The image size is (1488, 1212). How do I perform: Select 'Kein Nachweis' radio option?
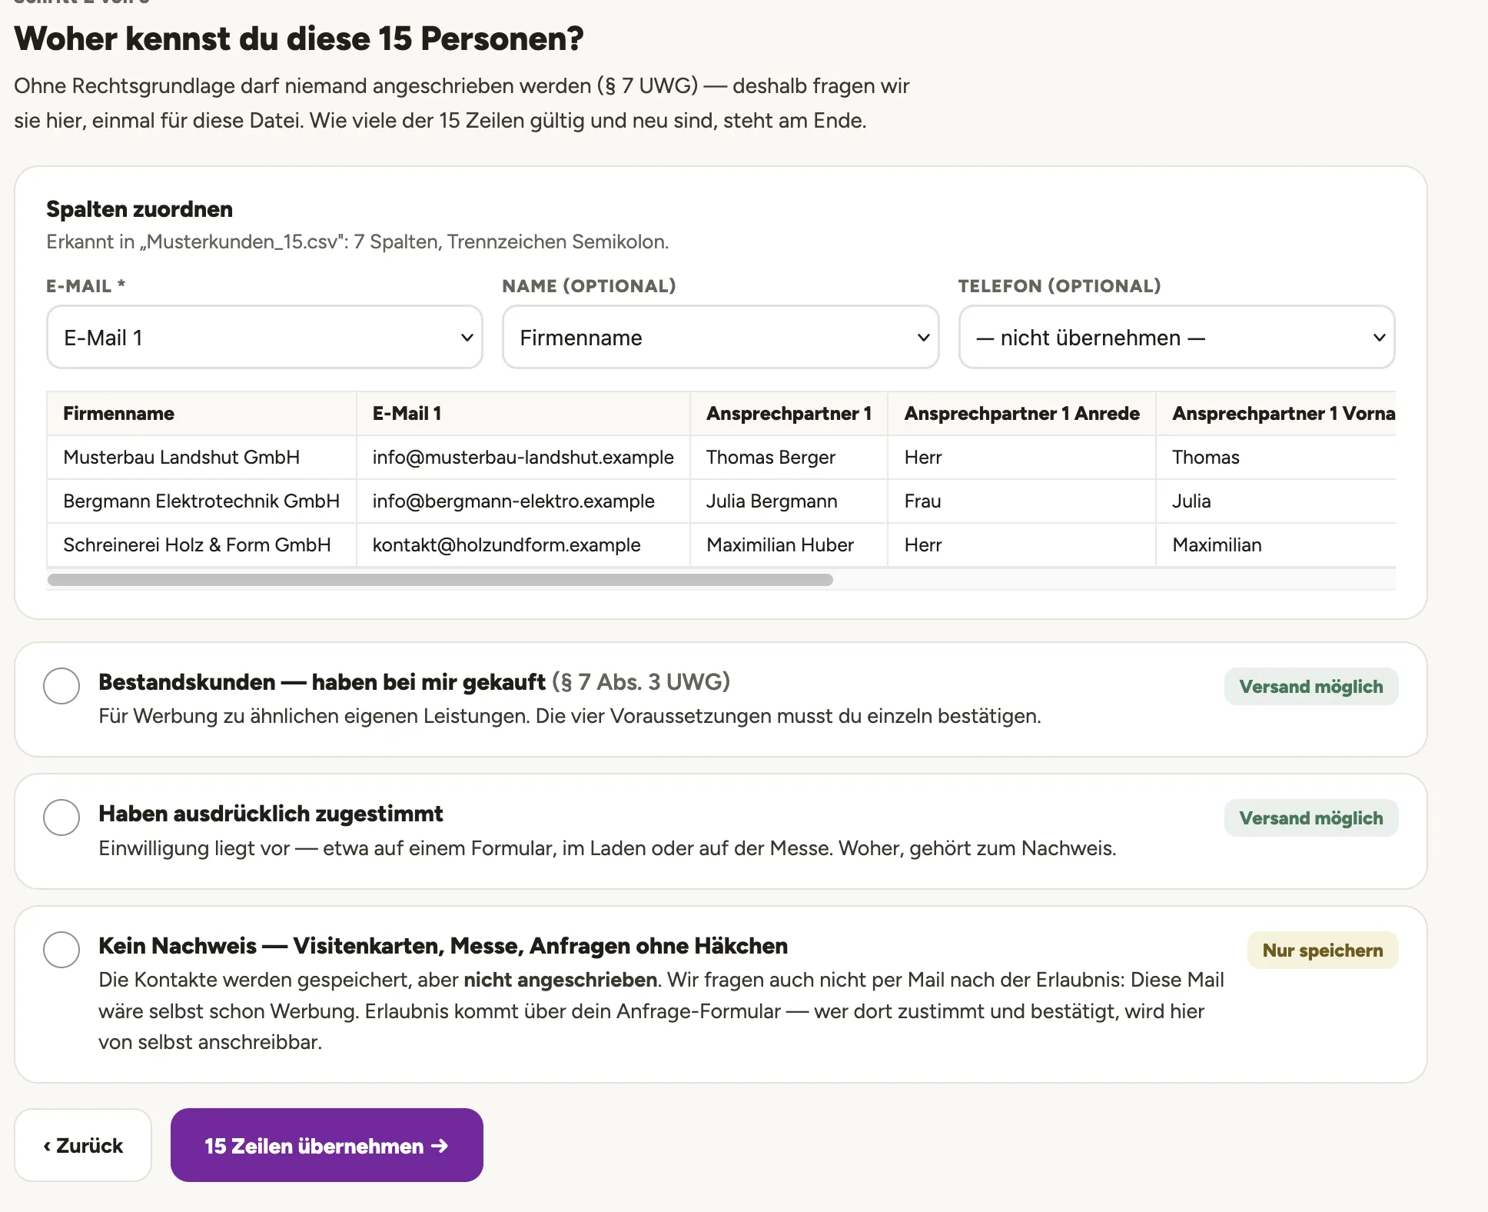pyautogui.click(x=61, y=950)
